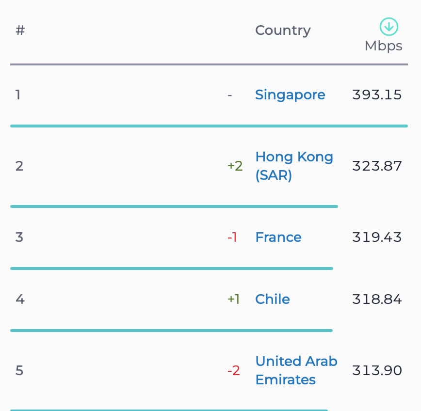
Task: Open the France country link
Action: click(x=278, y=237)
